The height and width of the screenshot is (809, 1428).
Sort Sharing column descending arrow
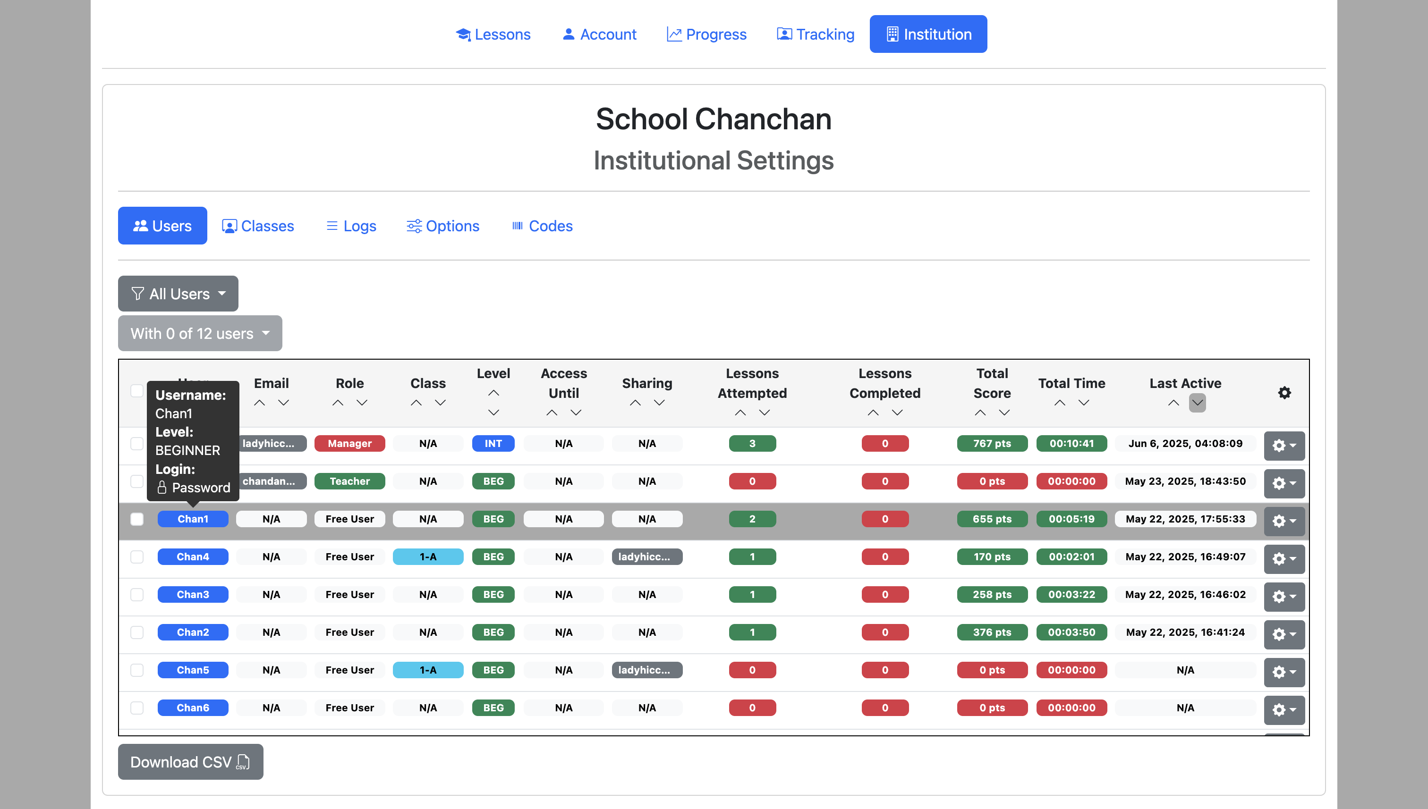(x=659, y=403)
